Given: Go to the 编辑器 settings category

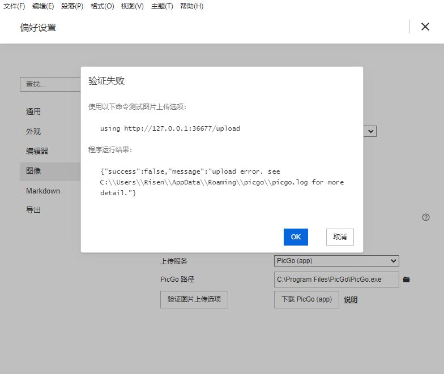Looking at the screenshot, I should pyautogui.click(x=37, y=151).
